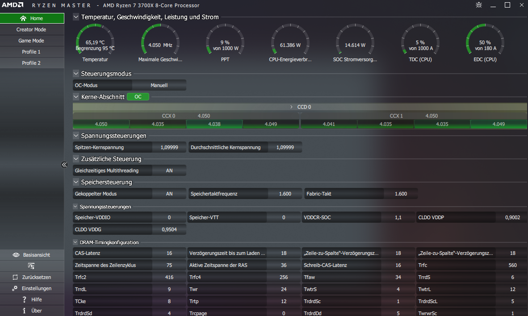Screen dimensions: 528x316
Task: Open Creator Mode profile
Action: pyautogui.click(x=32, y=29)
